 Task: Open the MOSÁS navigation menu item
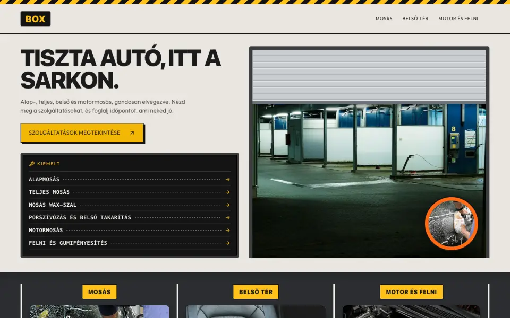click(x=384, y=19)
